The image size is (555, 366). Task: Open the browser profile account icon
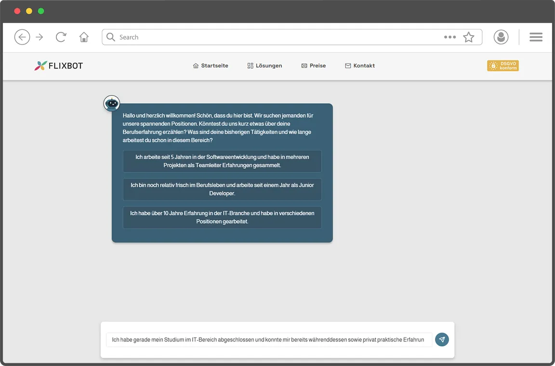(501, 37)
